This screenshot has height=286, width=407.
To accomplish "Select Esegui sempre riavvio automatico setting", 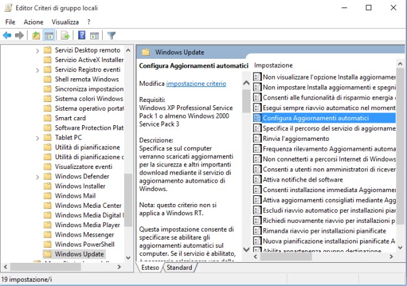I will [329, 108].
